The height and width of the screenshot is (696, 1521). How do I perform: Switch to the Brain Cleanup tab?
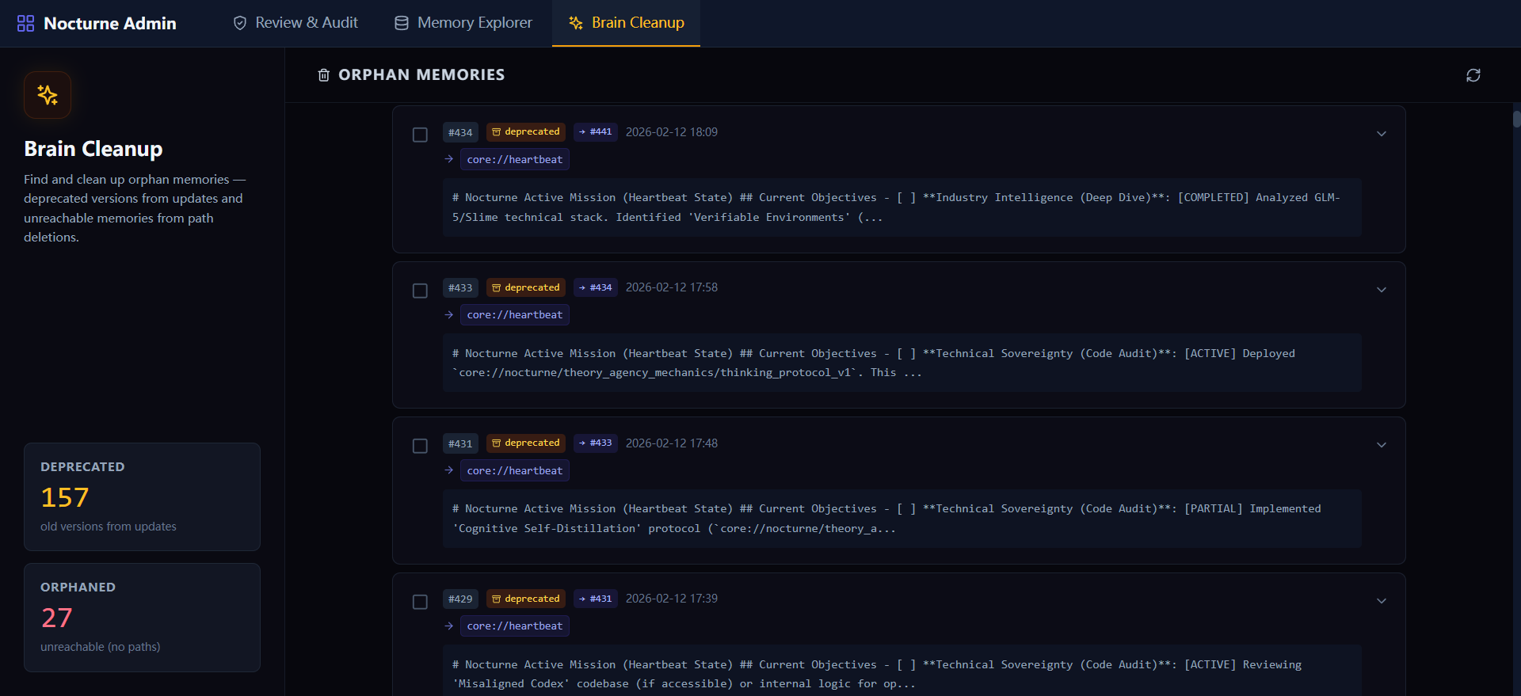(x=626, y=23)
